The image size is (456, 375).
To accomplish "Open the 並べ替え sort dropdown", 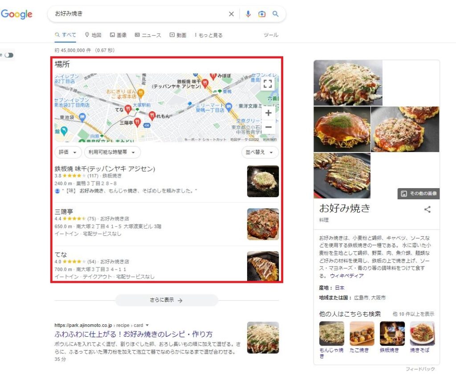I will coord(260,152).
